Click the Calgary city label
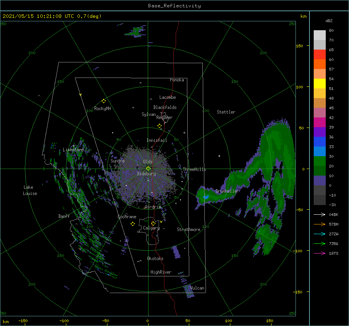 pos(151,228)
